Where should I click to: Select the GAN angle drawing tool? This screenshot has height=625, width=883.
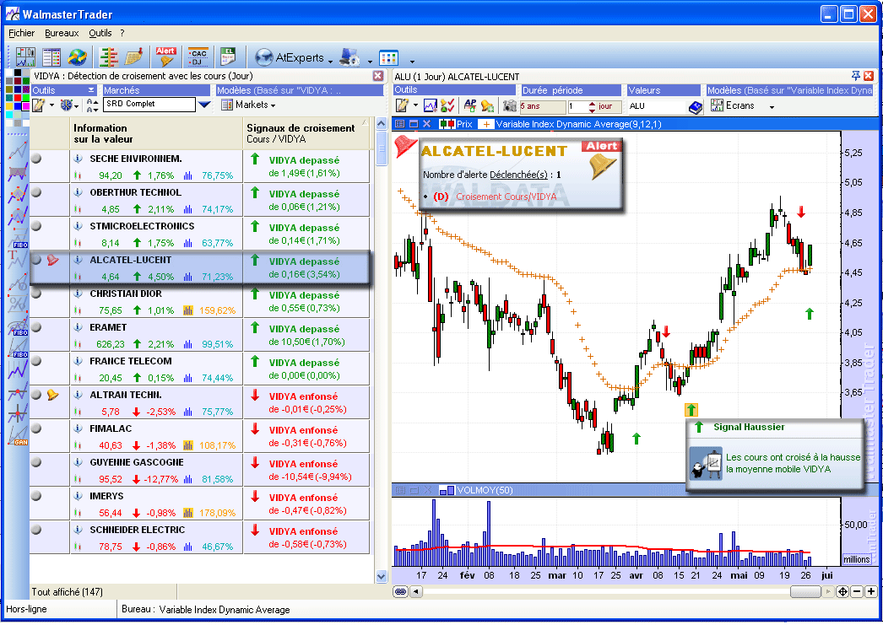pyautogui.click(x=18, y=435)
